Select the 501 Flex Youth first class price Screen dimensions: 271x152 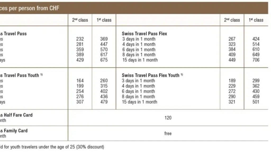pyautogui.click(x=256, y=102)
